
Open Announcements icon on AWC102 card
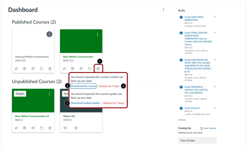click(16, 69)
